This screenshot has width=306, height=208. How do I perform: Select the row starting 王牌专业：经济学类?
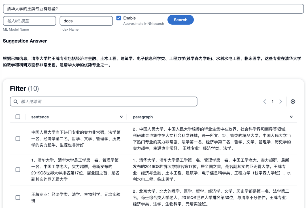coord(18,198)
